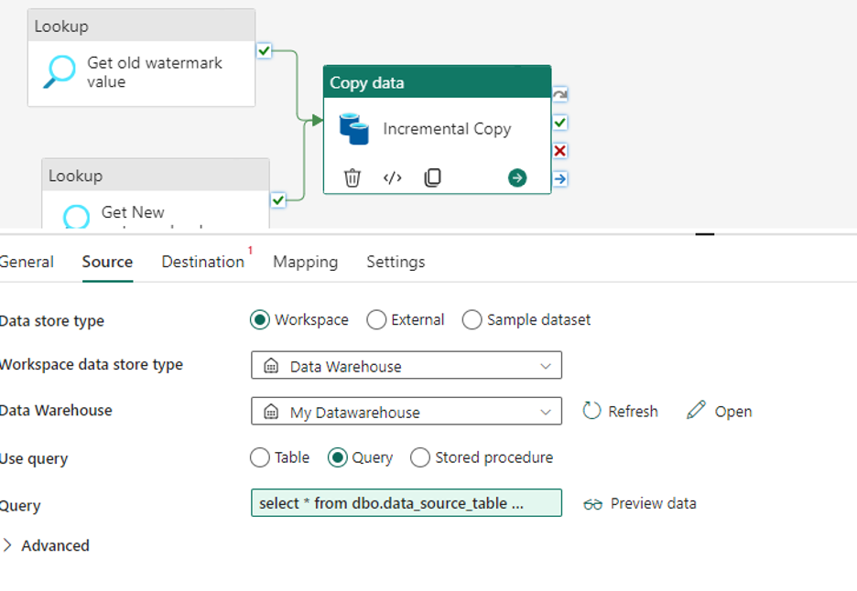The height and width of the screenshot is (591, 857).
Task: Click the Query text input field
Action: point(407,502)
